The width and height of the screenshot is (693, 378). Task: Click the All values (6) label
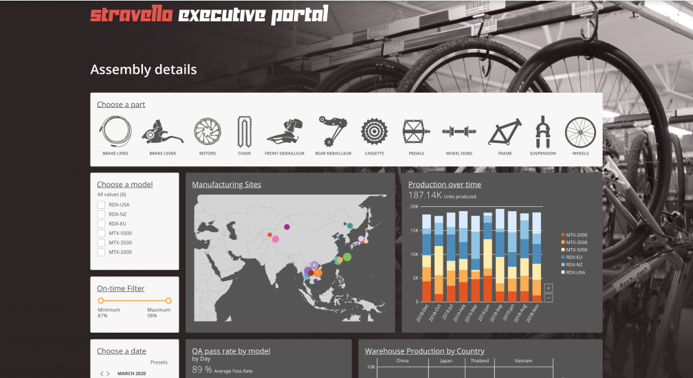click(111, 194)
